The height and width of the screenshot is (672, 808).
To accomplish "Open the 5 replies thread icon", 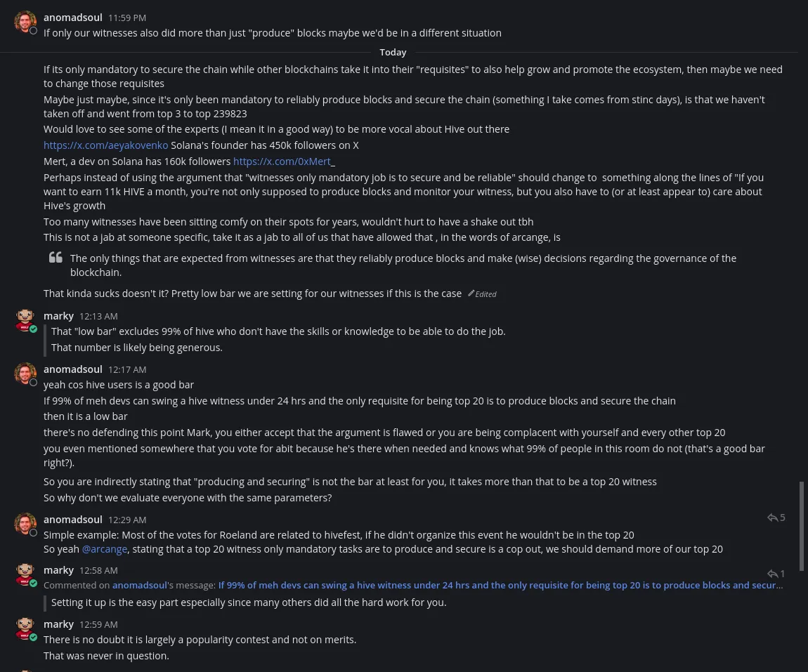I will pos(776,518).
